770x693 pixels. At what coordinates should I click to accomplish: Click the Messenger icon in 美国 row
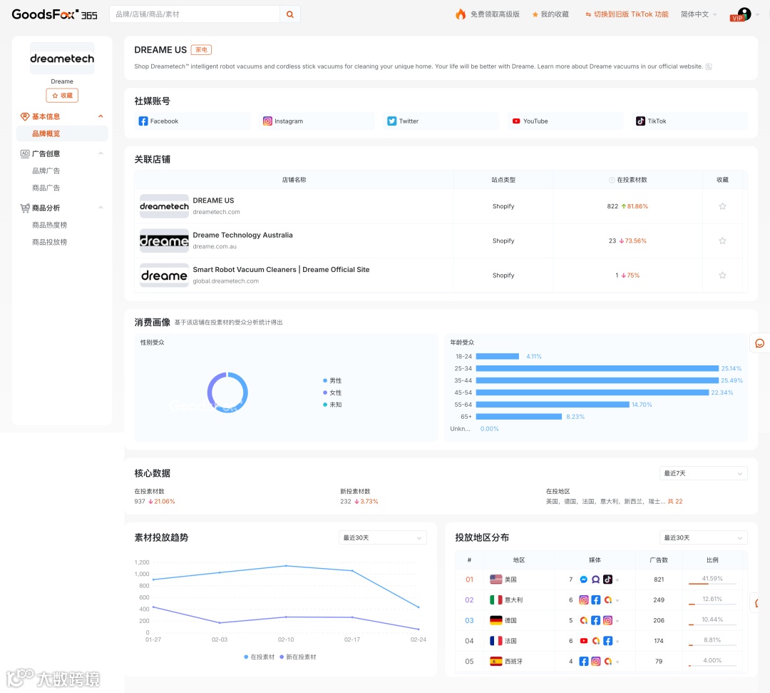click(583, 580)
